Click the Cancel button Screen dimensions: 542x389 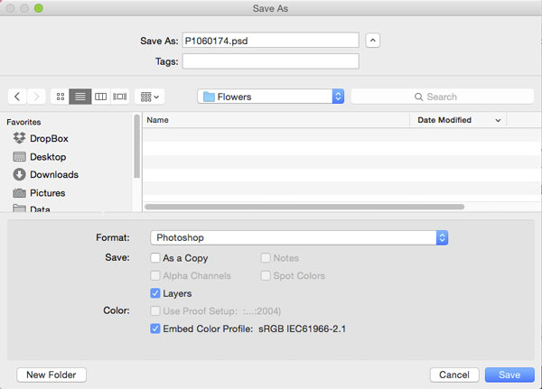click(453, 375)
